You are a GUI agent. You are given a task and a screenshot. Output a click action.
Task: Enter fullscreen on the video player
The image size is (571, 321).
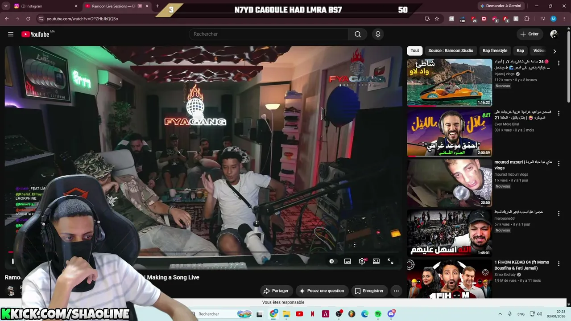click(x=390, y=261)
